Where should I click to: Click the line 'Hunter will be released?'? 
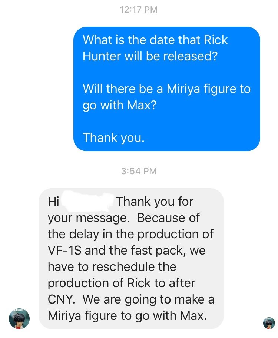(x=150, y=56)
